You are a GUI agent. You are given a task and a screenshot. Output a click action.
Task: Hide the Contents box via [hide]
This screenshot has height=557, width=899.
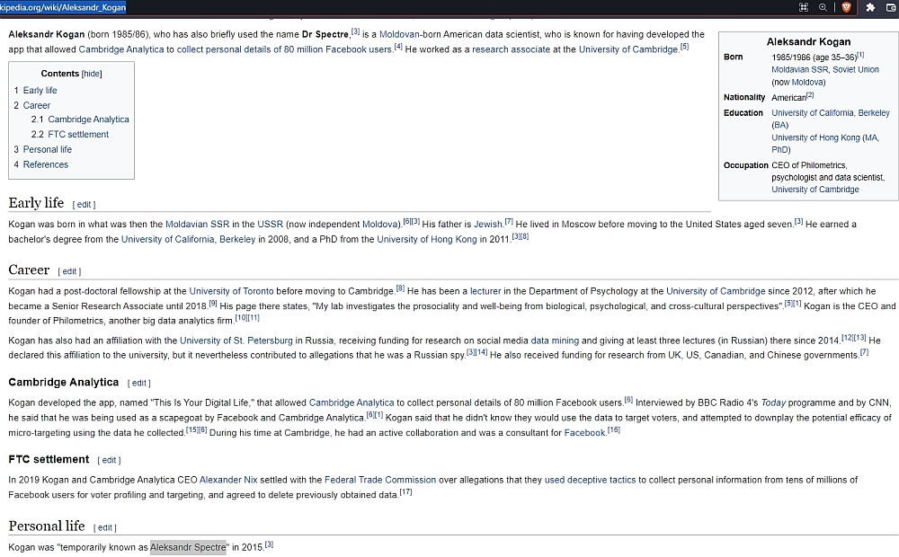[92, 74]
